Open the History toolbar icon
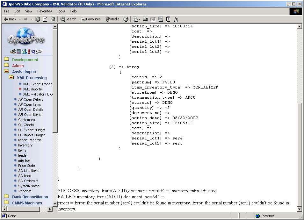The image size is (304, 220). tap(126, 19)
